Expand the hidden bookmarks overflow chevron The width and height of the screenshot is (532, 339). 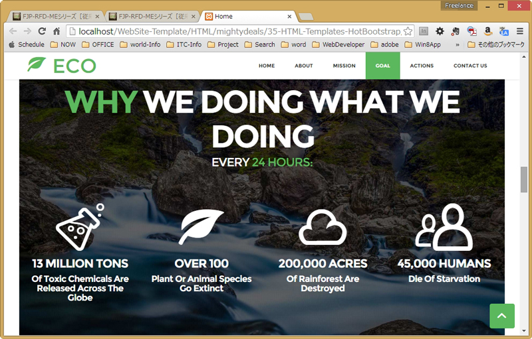tap(457, 44)
